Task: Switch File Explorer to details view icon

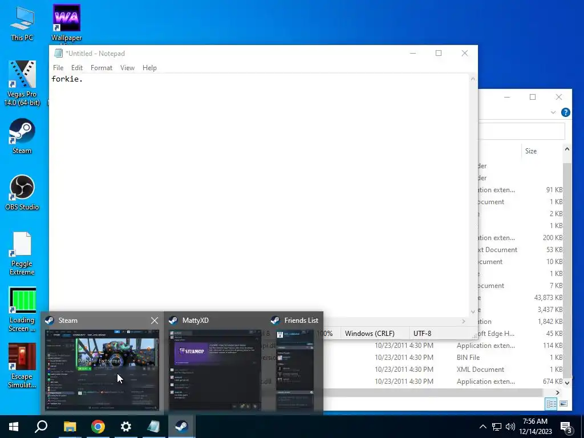Action: coord(551,404)
